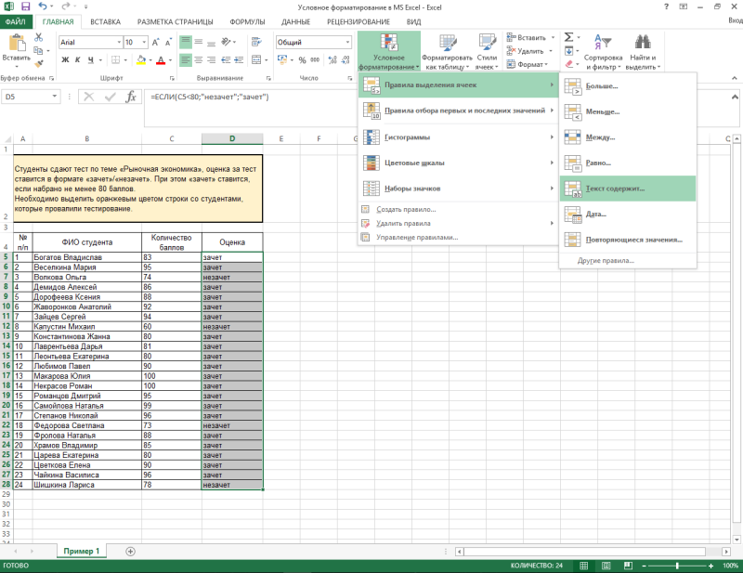Image resolution: width=743 pixels, height=573 pixels.
Task: Open the Общий number format dropdown
Action: click(347, 42)
